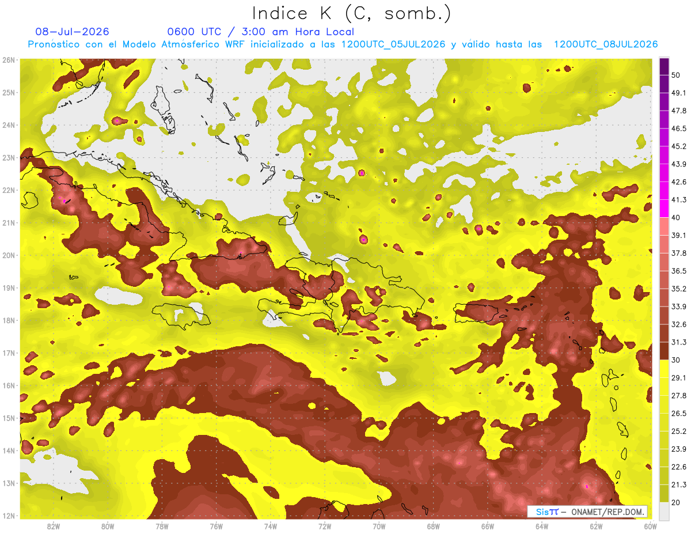This screenshot has height=534, width=691.
Task: Click the '82W' longitude label
Action: [x=54, y=526]
